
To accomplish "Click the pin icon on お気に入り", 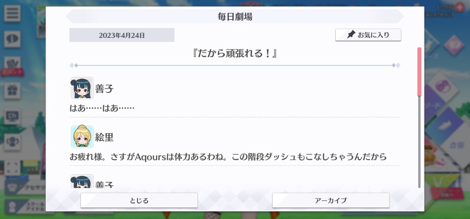I will [351, 35].
